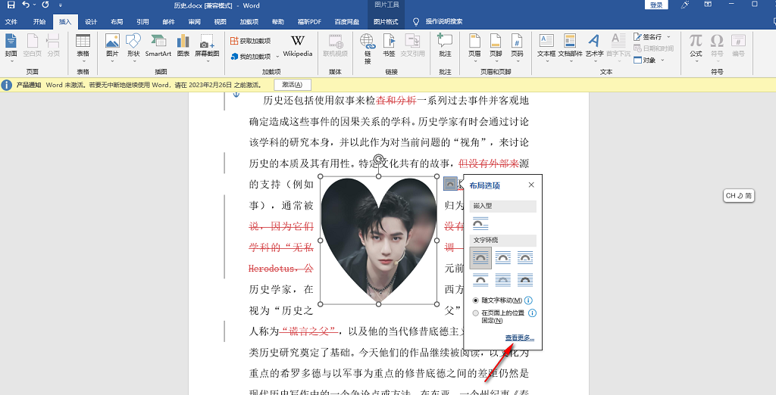776x395 pixels.
Task: Choose the Behind Text wrapping option
Action: pyautogui.click(x=503, y=280)
